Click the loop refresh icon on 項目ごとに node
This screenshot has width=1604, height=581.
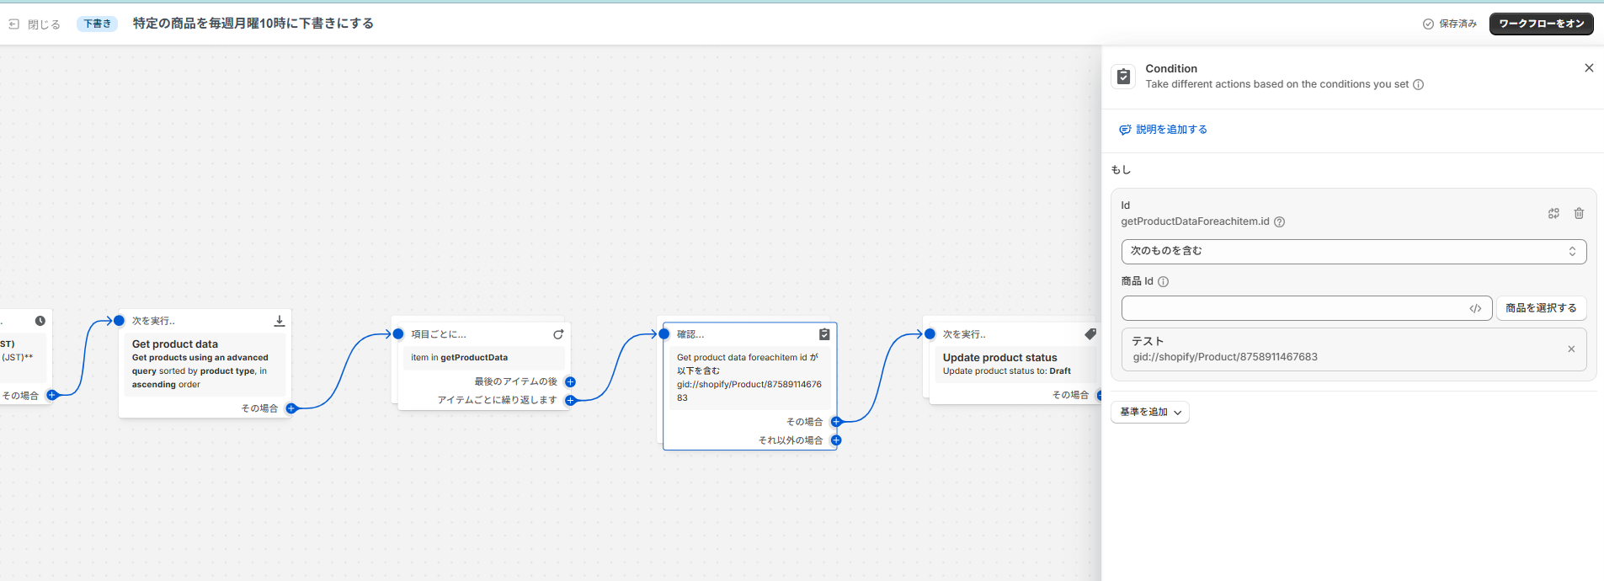[558, 334]
